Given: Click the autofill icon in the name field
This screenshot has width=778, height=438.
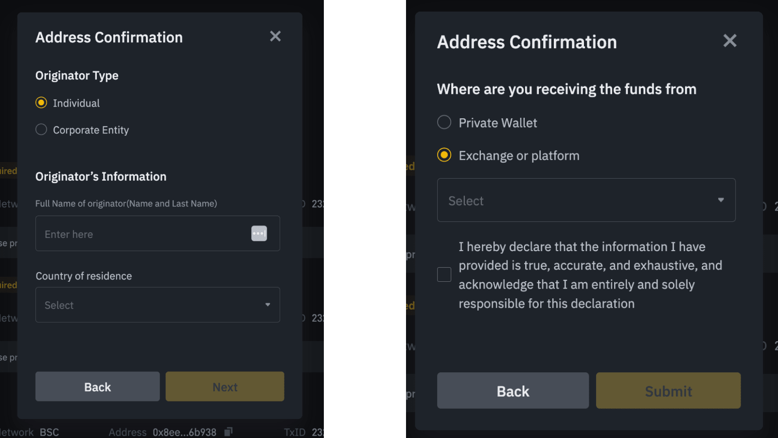Looking at the screenshot, I should [x=259, y=234].
